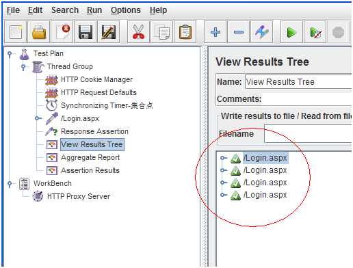Start the test with the green play icon
This screenshot has width=353, height=268.
pos(291,32)
